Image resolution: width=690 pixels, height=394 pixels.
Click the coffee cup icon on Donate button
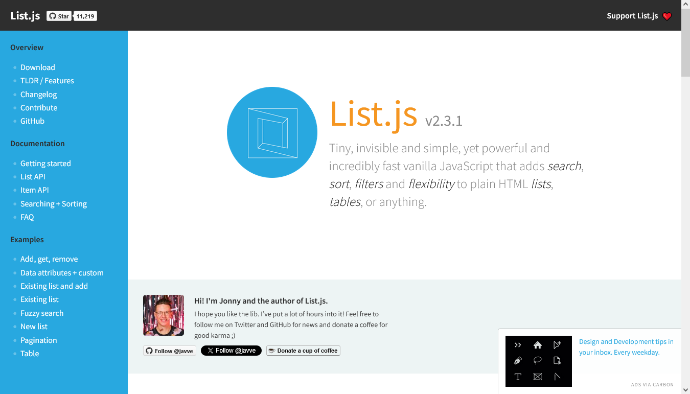coord(271,351)
